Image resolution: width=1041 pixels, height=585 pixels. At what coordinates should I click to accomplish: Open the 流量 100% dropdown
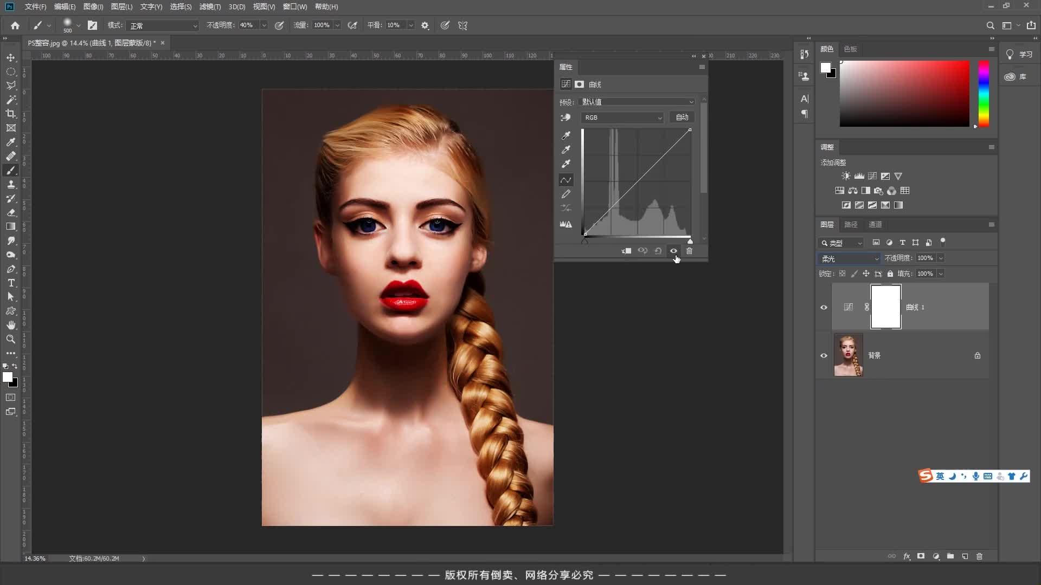[337, 25]
